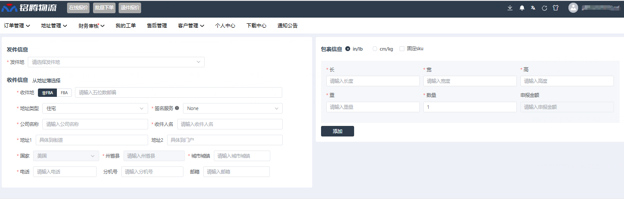Open notifications bell icon

click(522, 8)
